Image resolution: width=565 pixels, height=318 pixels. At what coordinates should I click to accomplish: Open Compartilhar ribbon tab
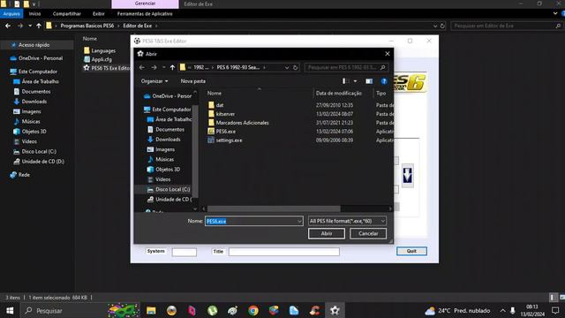pos(67,14)
